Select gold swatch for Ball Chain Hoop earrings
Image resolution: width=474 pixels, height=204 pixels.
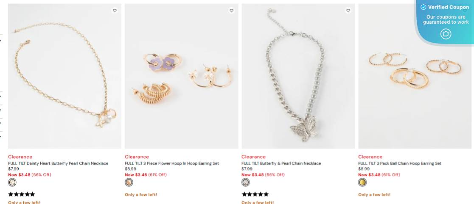[362, 182]
